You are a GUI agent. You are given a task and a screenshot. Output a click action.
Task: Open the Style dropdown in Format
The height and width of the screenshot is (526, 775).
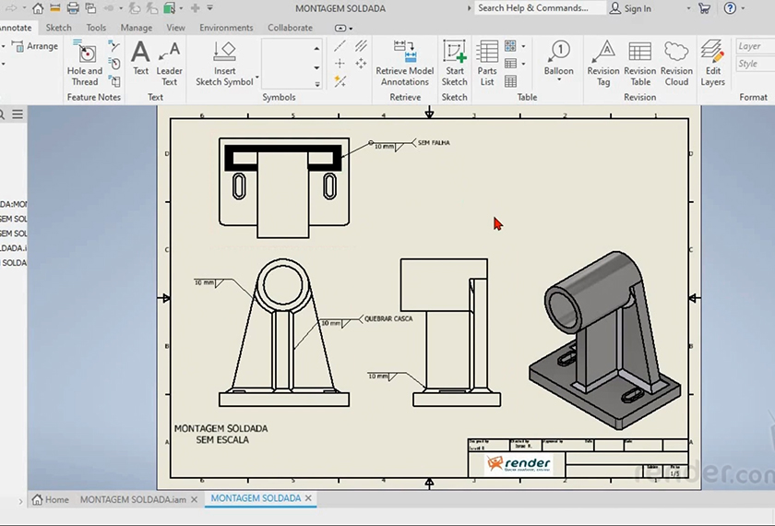pyautogui.click(x=754, y=64)
